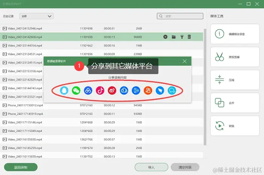This screenshot has height=175, width=264.
Task: Maximize the recorder application window
Action: click(249, 4)
